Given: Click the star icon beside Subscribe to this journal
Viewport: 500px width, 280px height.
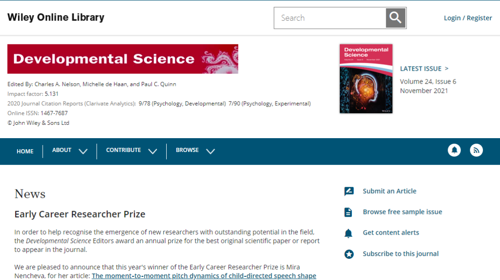Looking at the screenshot, I should tap(349, 254).
